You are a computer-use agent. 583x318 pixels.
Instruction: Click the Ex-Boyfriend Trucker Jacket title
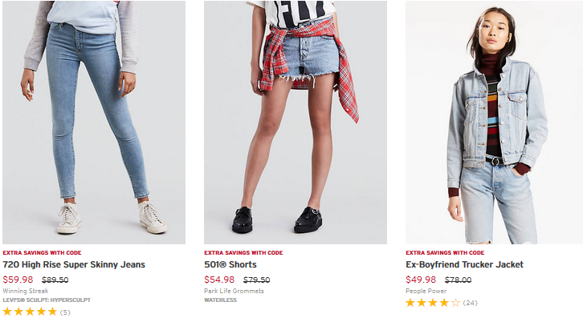(x=464, y=264)
